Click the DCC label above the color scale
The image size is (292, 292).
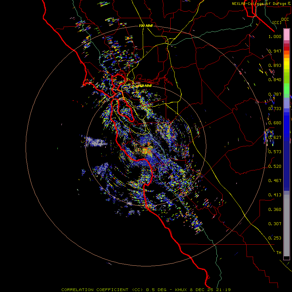[285, 19]
